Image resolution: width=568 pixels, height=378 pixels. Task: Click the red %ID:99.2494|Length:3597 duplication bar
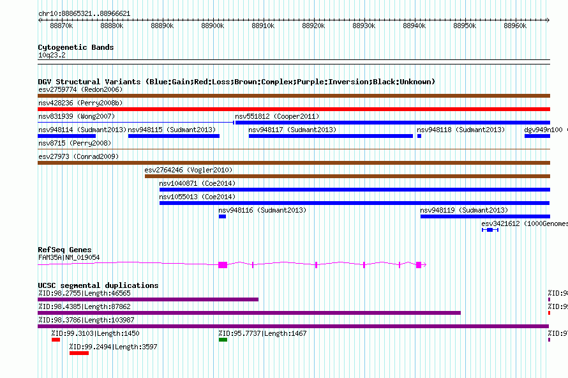[x=79, y=353]
